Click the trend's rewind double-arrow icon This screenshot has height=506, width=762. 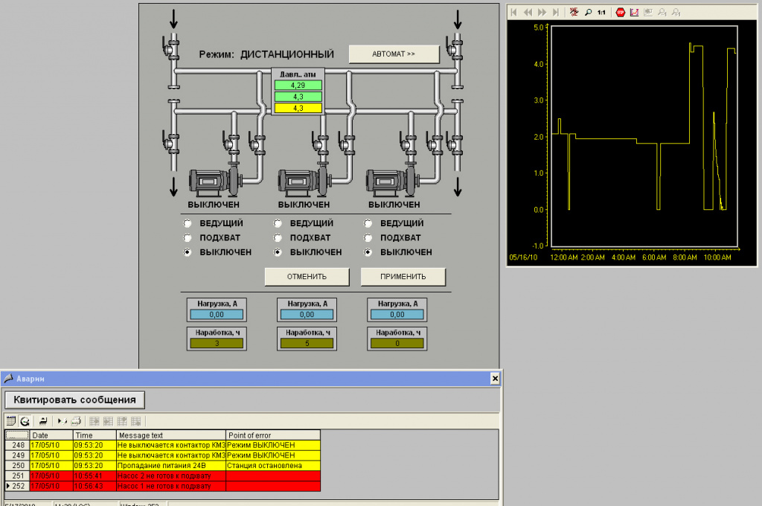(x=528, y=13)
